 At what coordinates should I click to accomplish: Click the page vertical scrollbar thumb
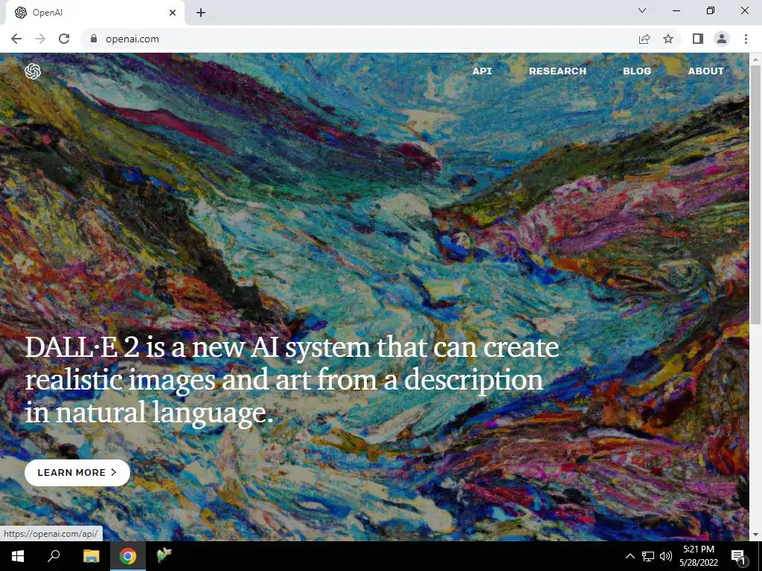pos(755,194)
